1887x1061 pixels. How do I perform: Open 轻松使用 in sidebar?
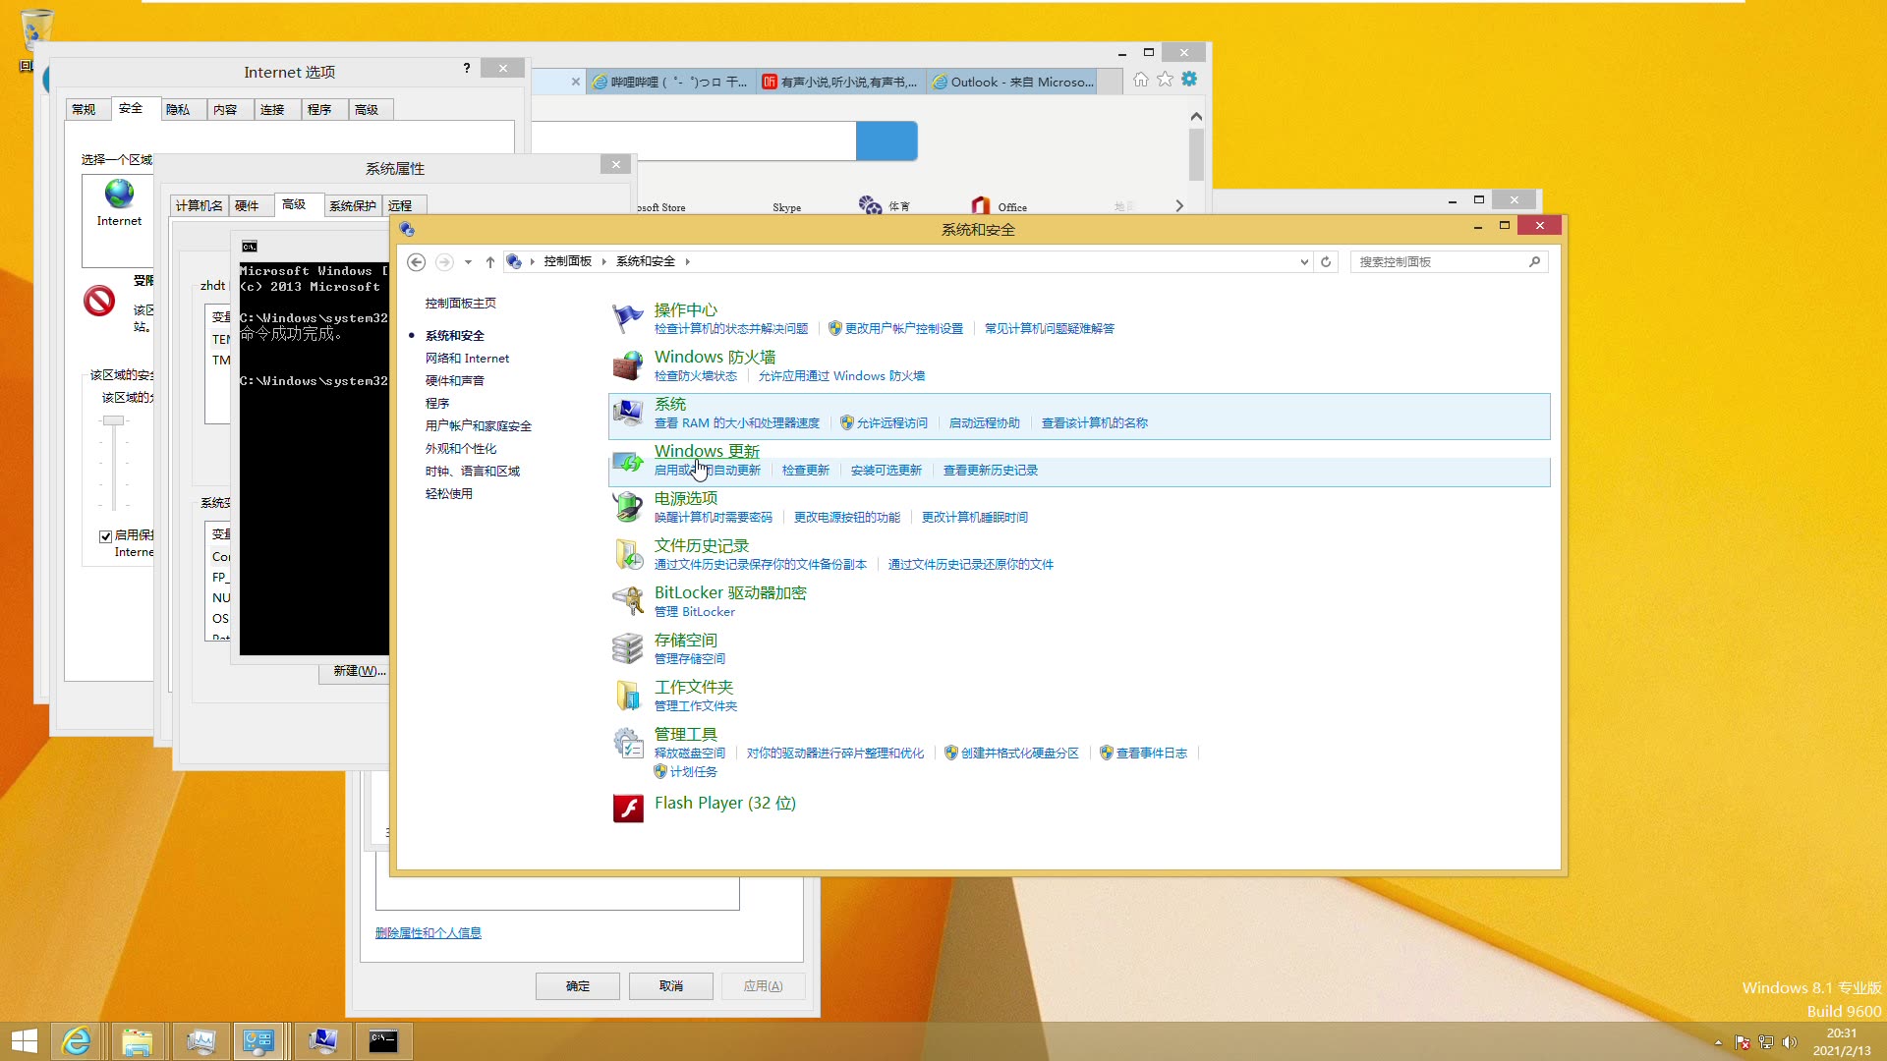pyautogui.click(x=449, y=494)
